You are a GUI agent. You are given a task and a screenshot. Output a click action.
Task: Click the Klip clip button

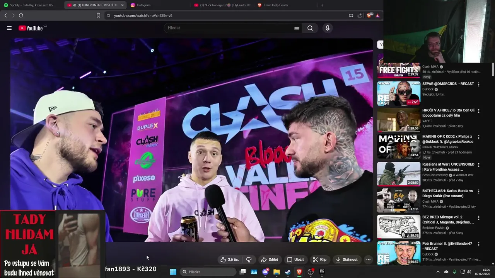click(320, 259)
